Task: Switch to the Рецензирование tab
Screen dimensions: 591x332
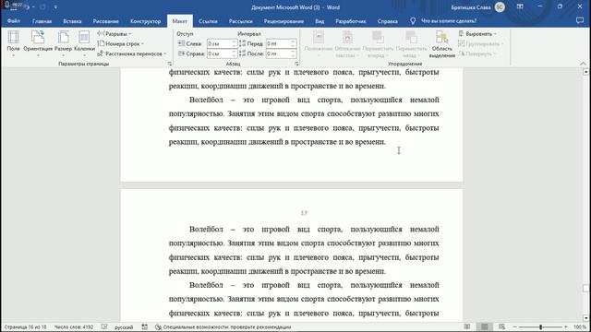Action: (283, 21)
